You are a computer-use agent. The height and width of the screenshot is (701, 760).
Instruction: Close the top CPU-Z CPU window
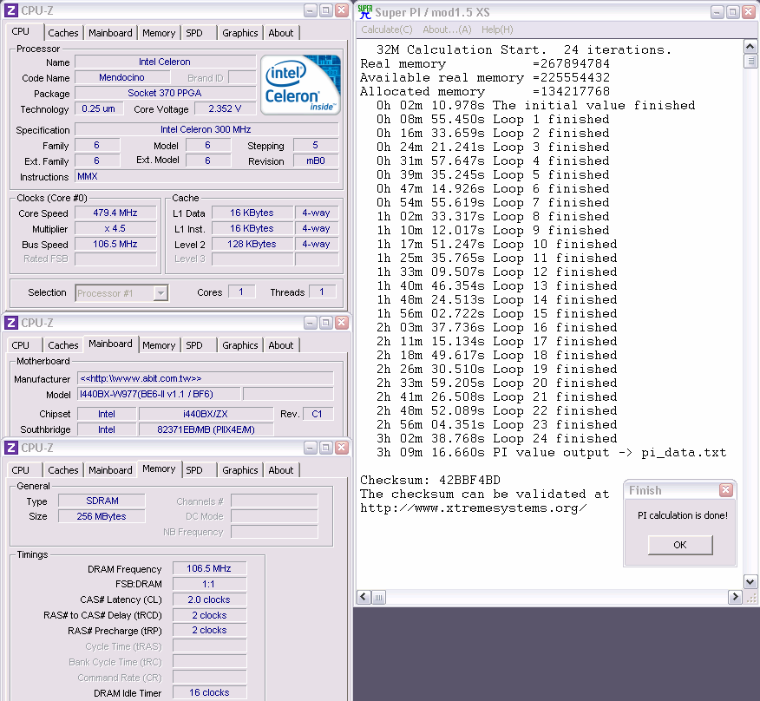coord(342,10)
